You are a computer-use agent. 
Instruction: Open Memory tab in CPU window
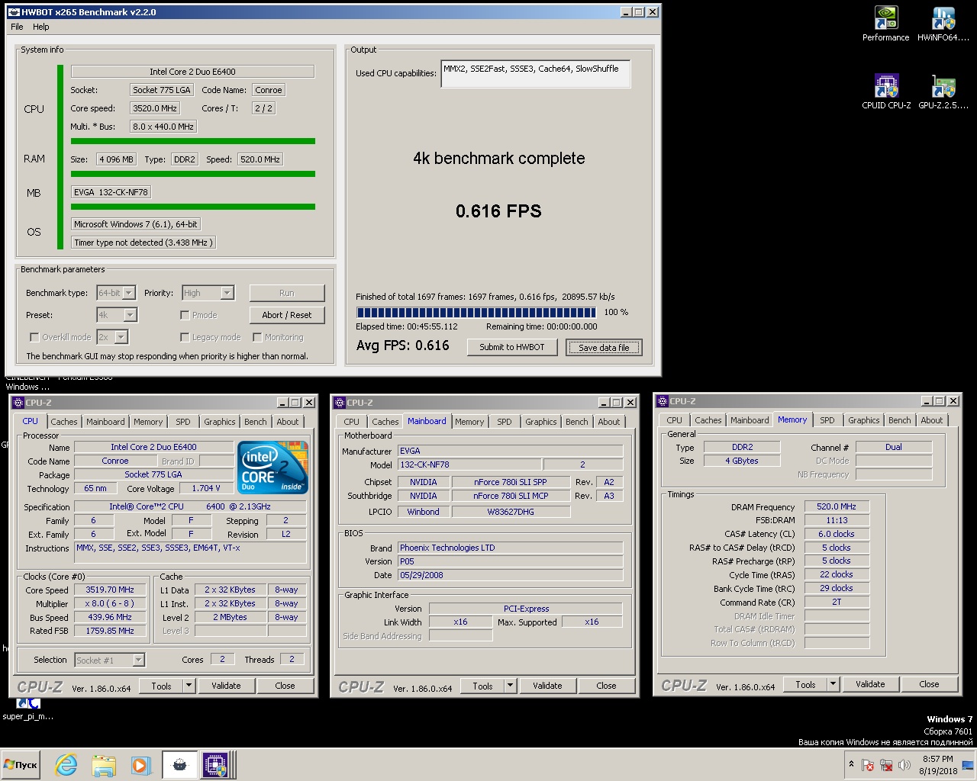coord(148,422)
